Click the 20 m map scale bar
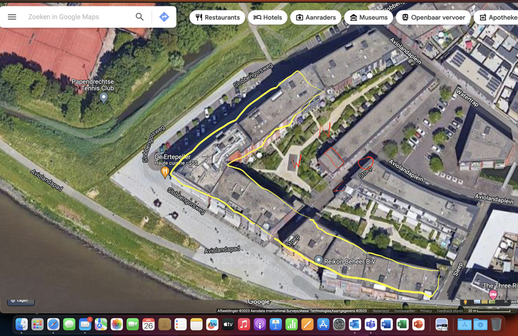This screenshot has height=336, width=518. (x=490, y=311)
